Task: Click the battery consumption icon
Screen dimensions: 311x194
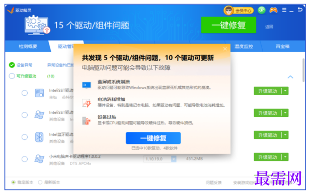Action: point(87,103)
